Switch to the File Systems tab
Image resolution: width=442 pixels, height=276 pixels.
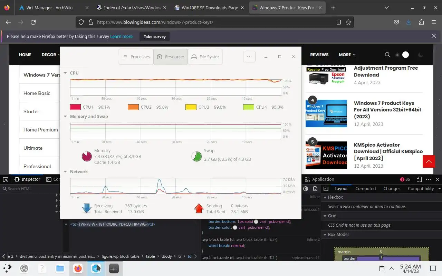[x=205, y=57]
